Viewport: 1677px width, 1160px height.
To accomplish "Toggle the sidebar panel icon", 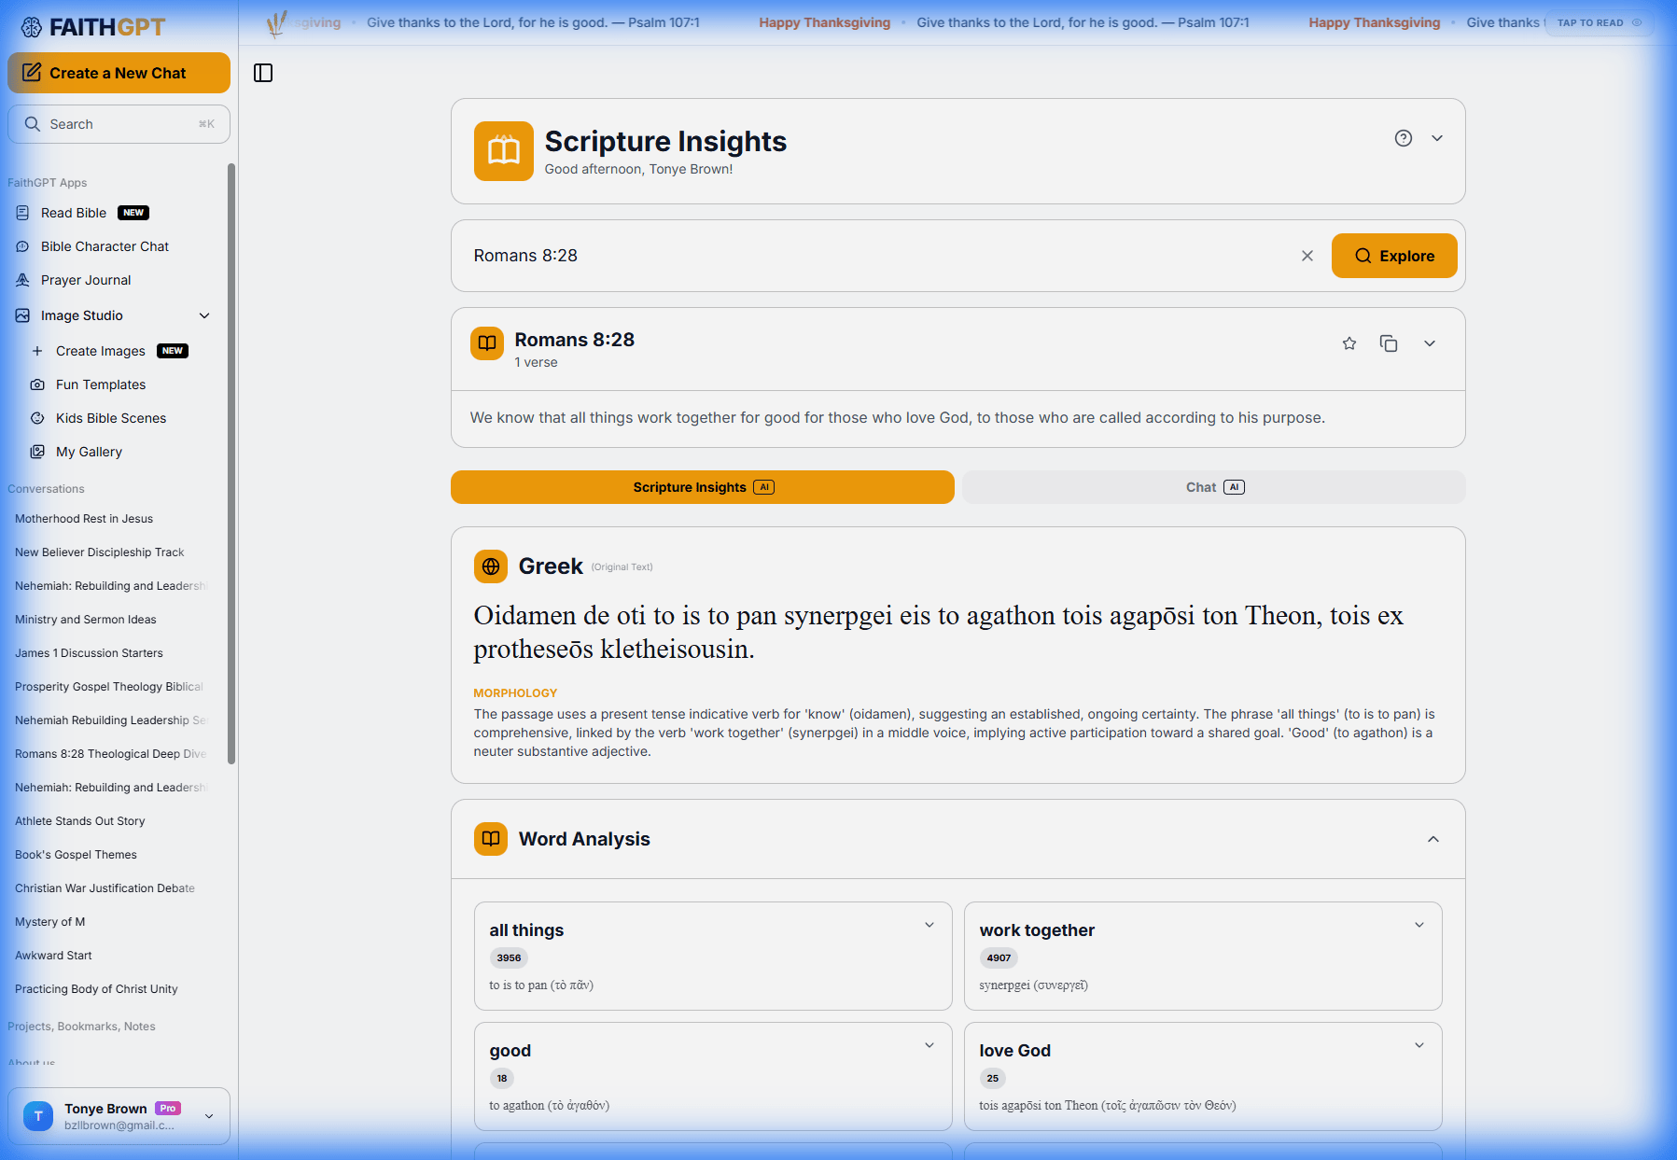I will (263, 73).
